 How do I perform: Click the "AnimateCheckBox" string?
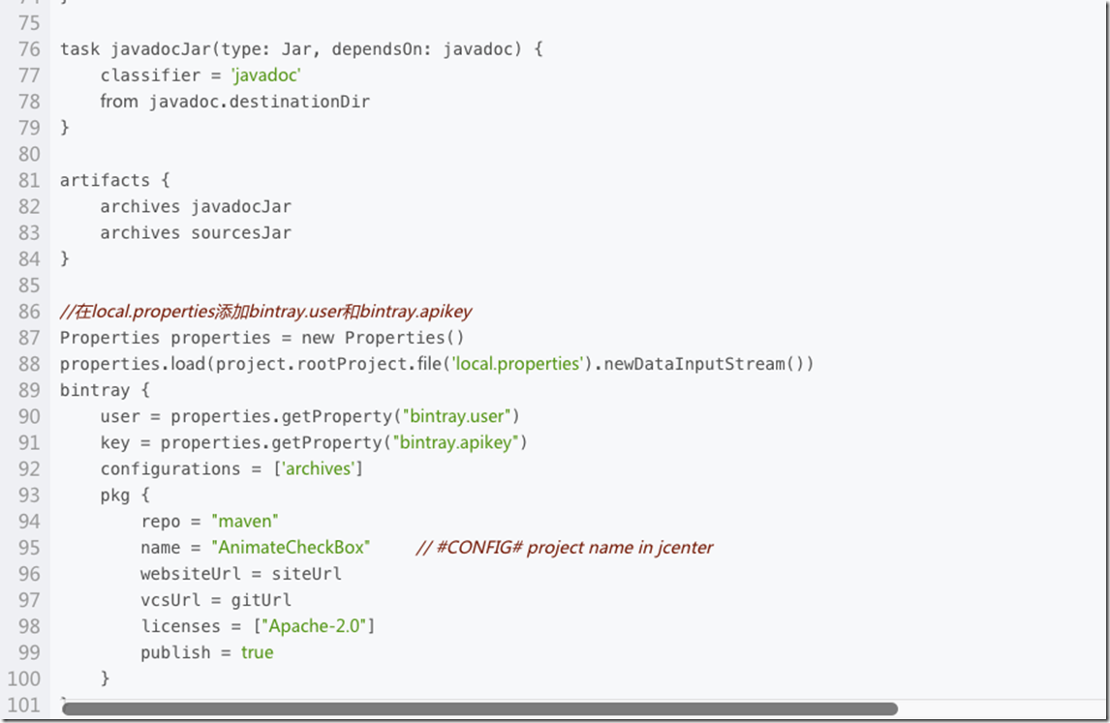tap(291, 548)
